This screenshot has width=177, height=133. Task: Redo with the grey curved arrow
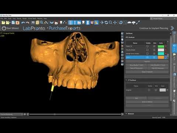(28, 23)
